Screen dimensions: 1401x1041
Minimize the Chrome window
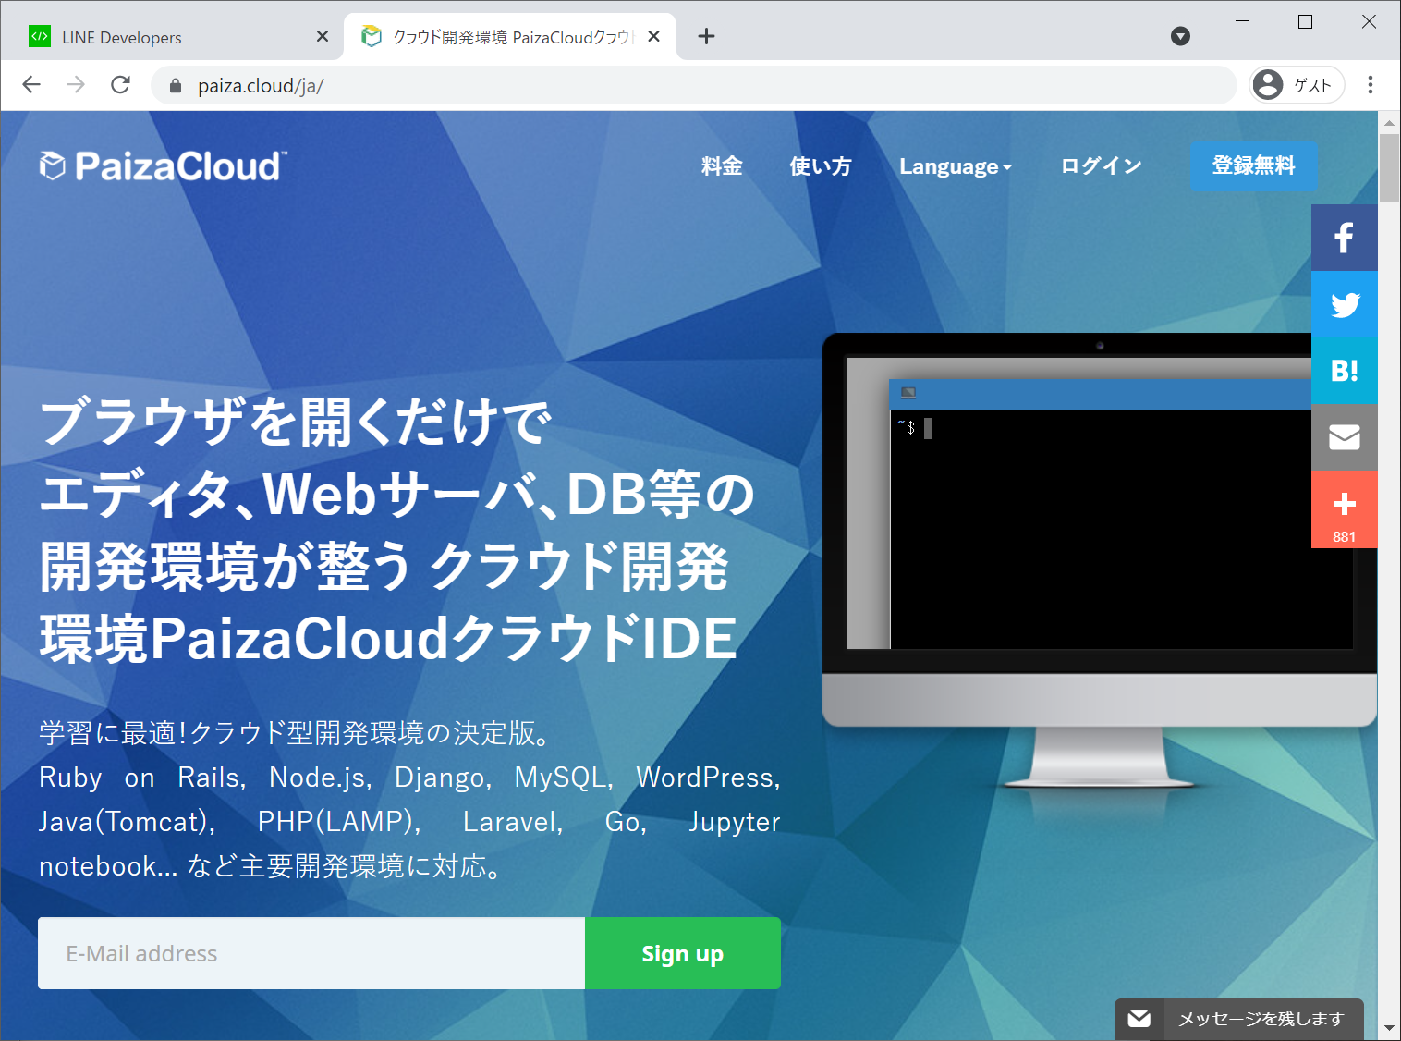click(1242, 21)
